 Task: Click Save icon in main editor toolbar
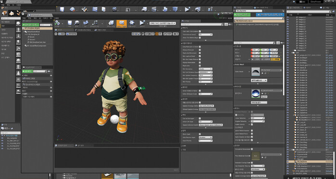[x=62, y=9]
